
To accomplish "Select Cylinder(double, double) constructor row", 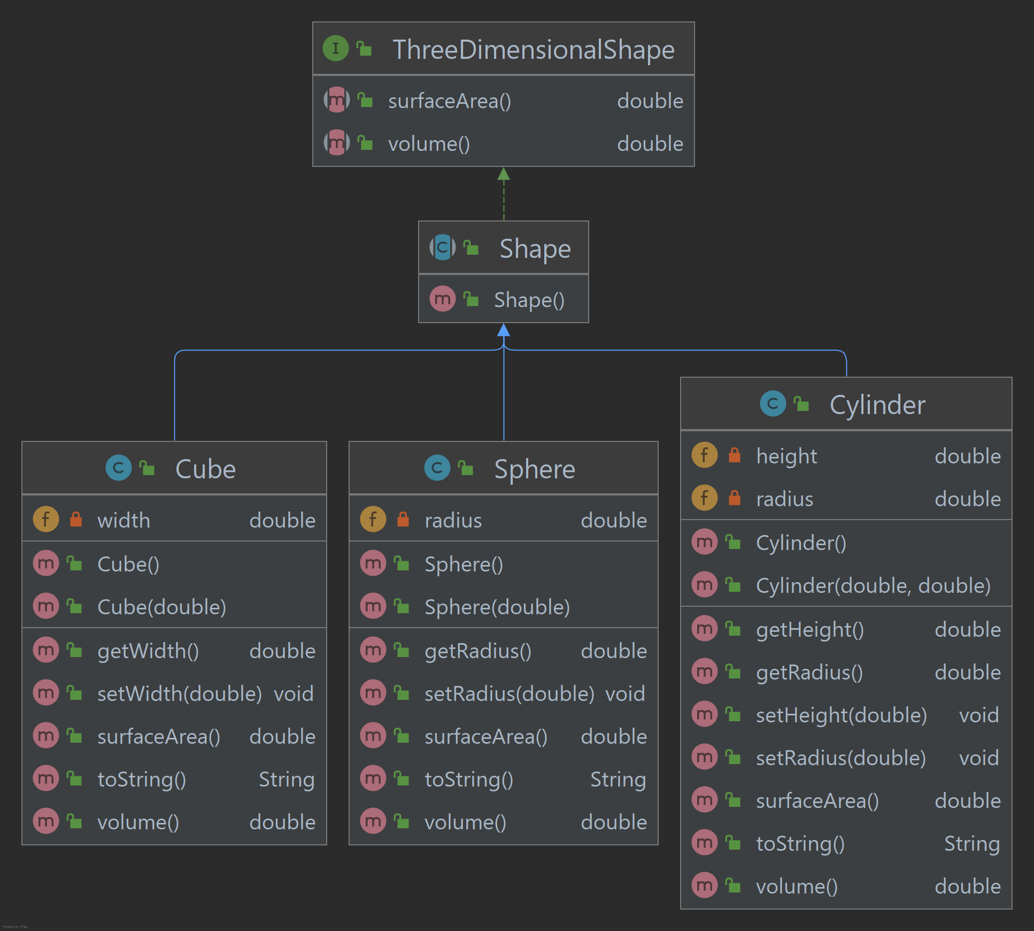I will (x=873, y=586).
